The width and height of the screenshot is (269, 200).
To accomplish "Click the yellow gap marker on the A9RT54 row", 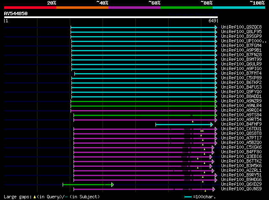I will click(193, 121).
